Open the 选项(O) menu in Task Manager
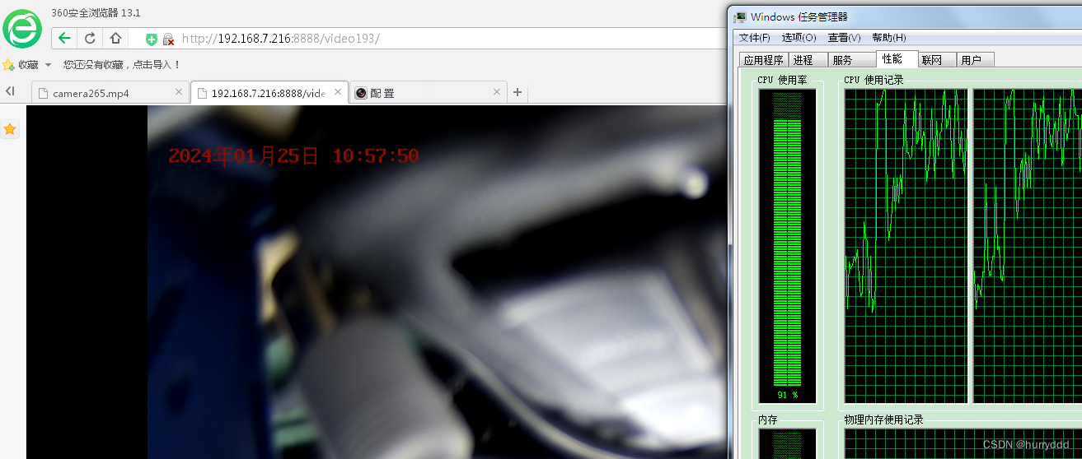This screenshot has height=459, width=1082. 799,37
